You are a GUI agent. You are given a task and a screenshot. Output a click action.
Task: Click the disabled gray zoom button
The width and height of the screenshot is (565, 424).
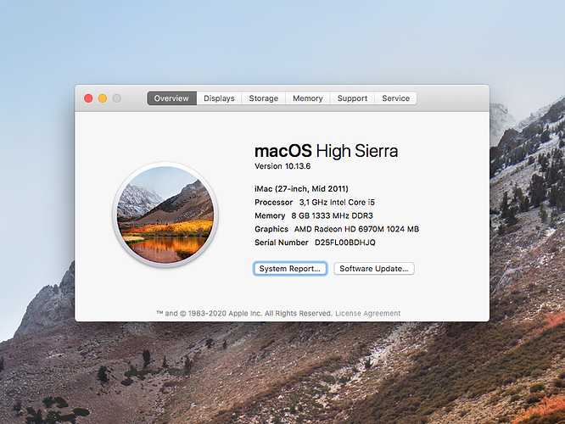117,98
